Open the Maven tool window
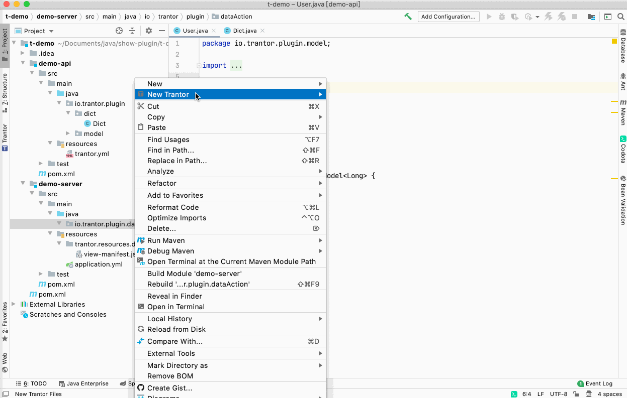Viewport: 627px width, 398px height. [x=623, y=112]
